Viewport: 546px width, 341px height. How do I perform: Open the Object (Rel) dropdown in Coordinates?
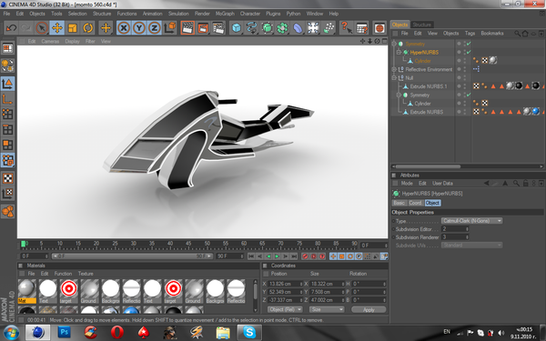tap(285, 309)
